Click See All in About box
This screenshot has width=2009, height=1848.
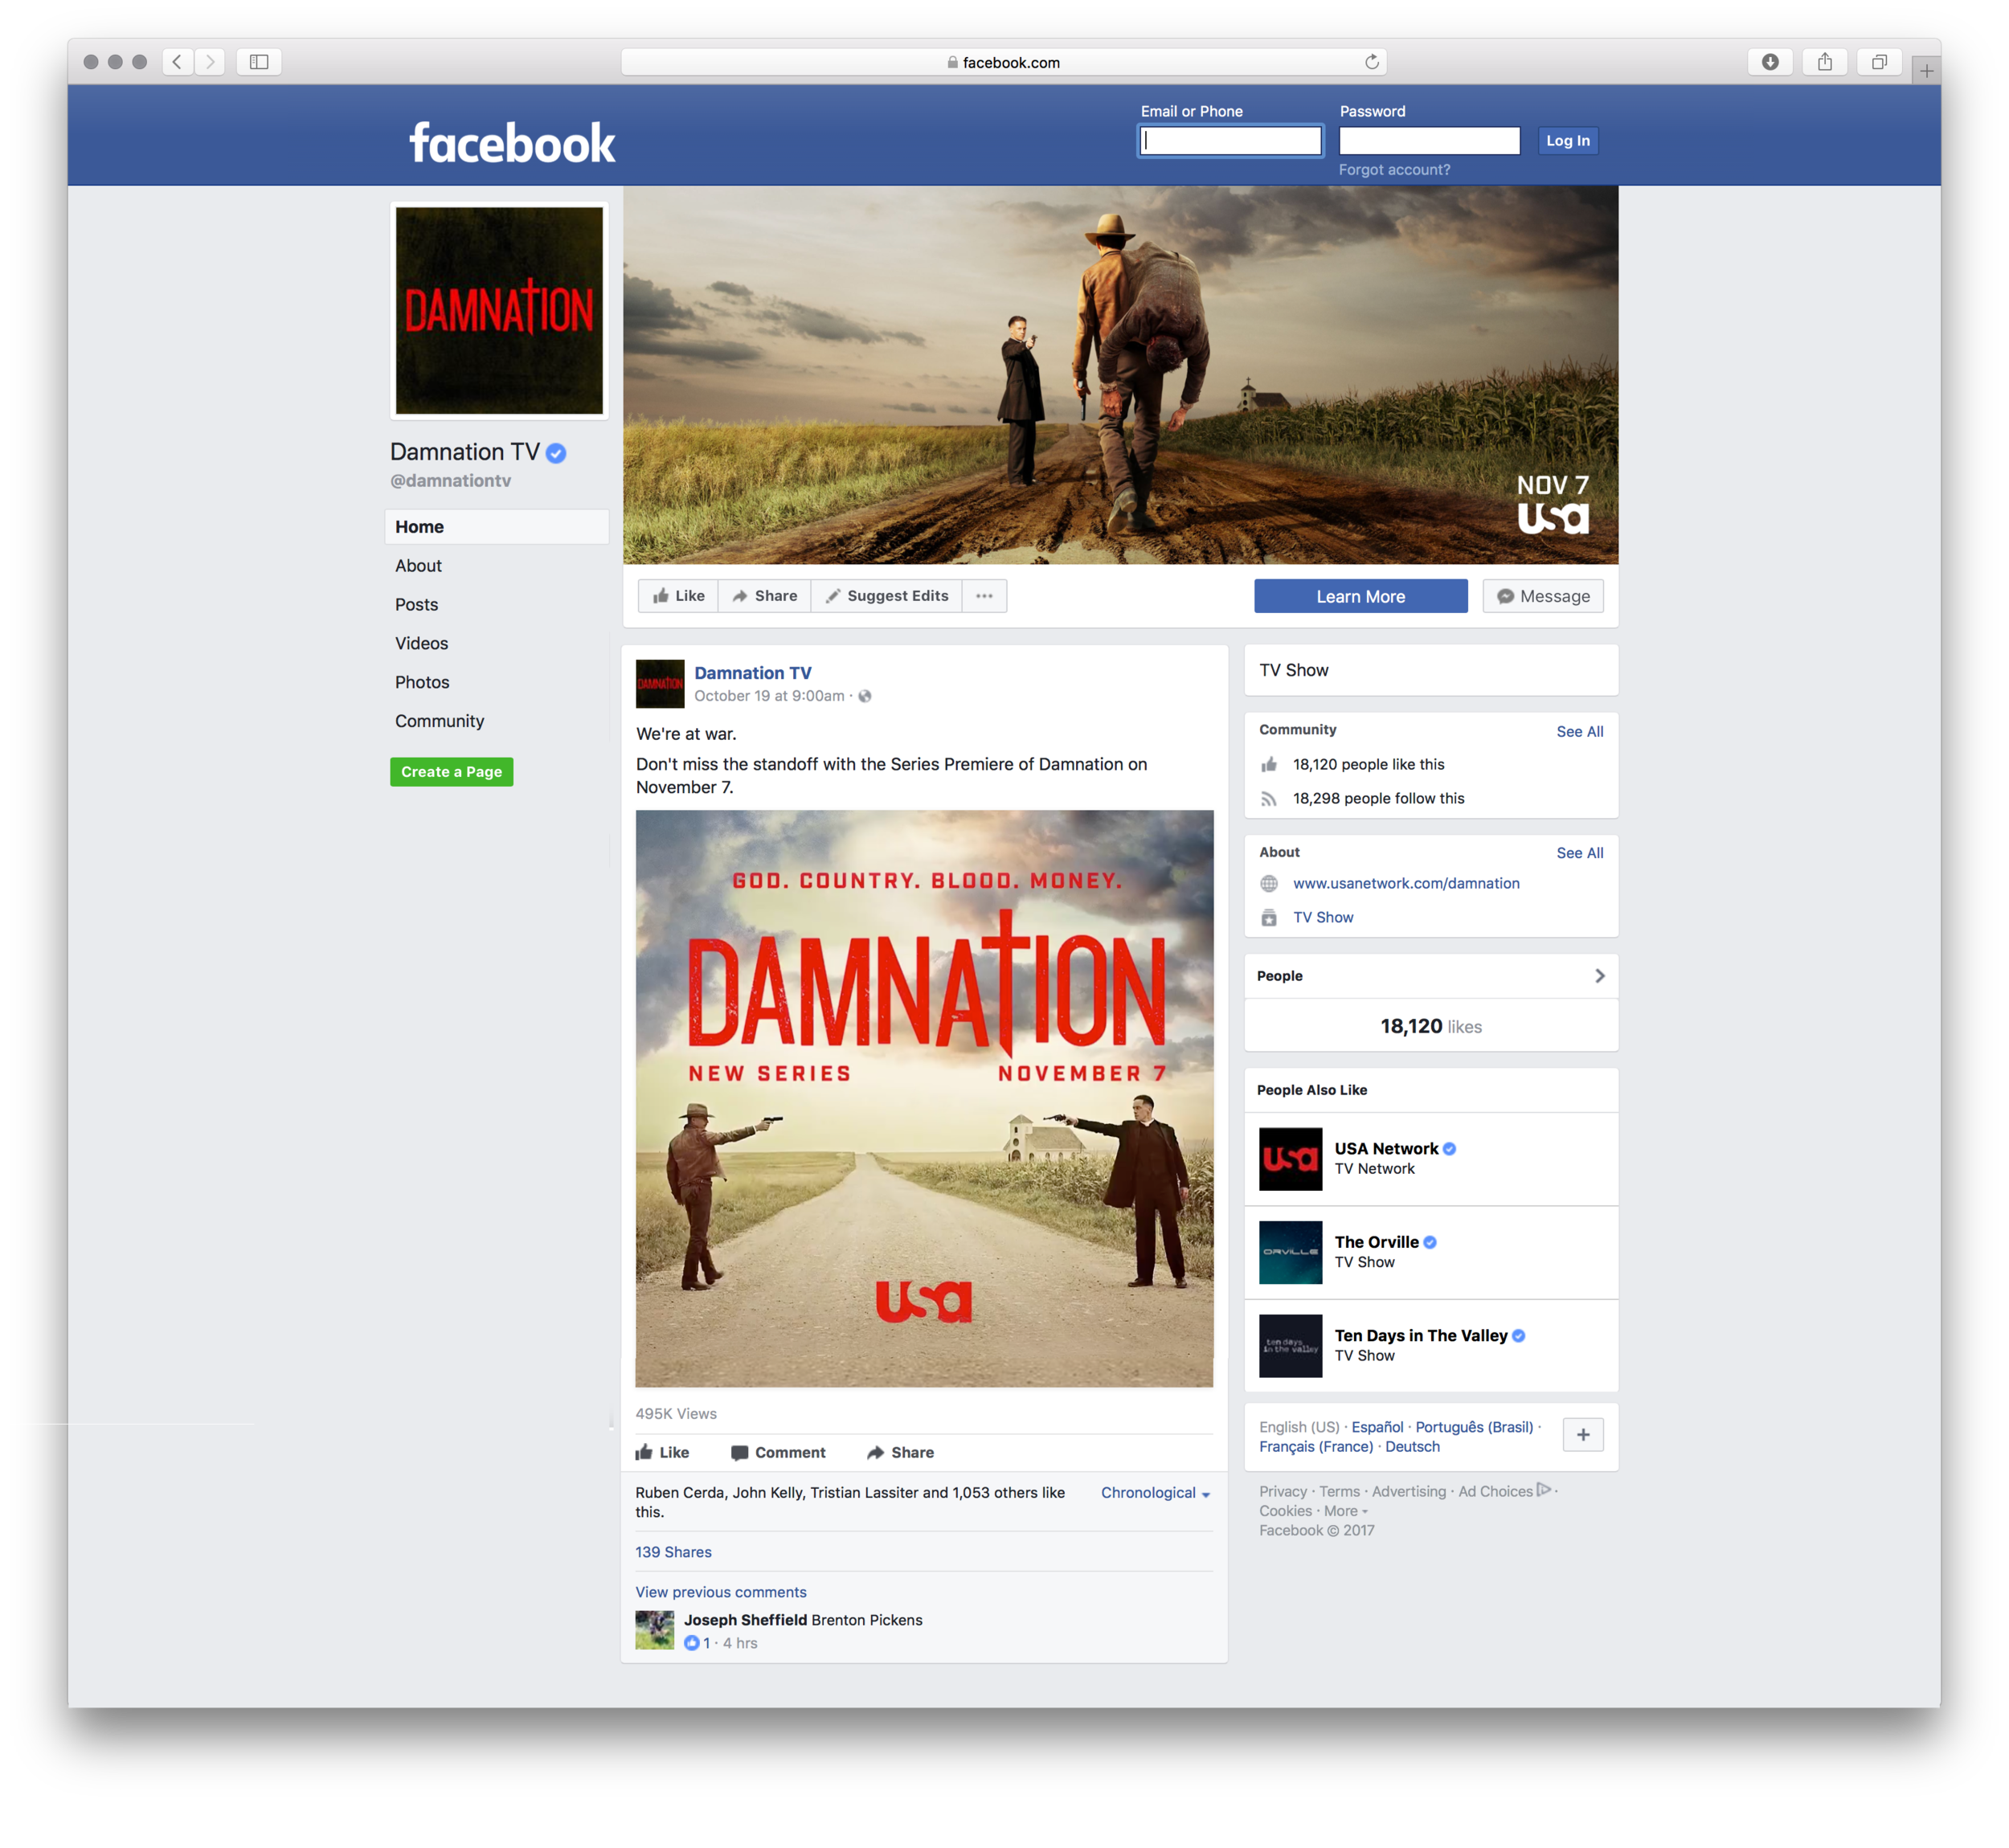pyautogui.click(x=1579, y=853)
